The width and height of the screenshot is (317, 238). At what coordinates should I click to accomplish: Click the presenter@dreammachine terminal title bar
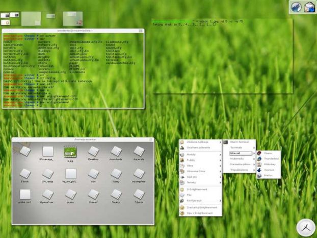coord(73,31)
